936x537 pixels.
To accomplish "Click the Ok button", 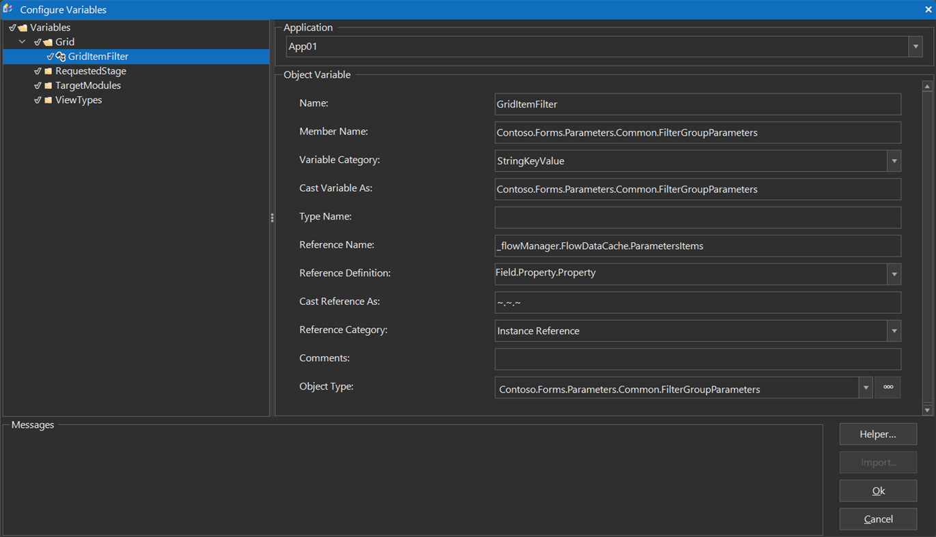I will point(878,491).
